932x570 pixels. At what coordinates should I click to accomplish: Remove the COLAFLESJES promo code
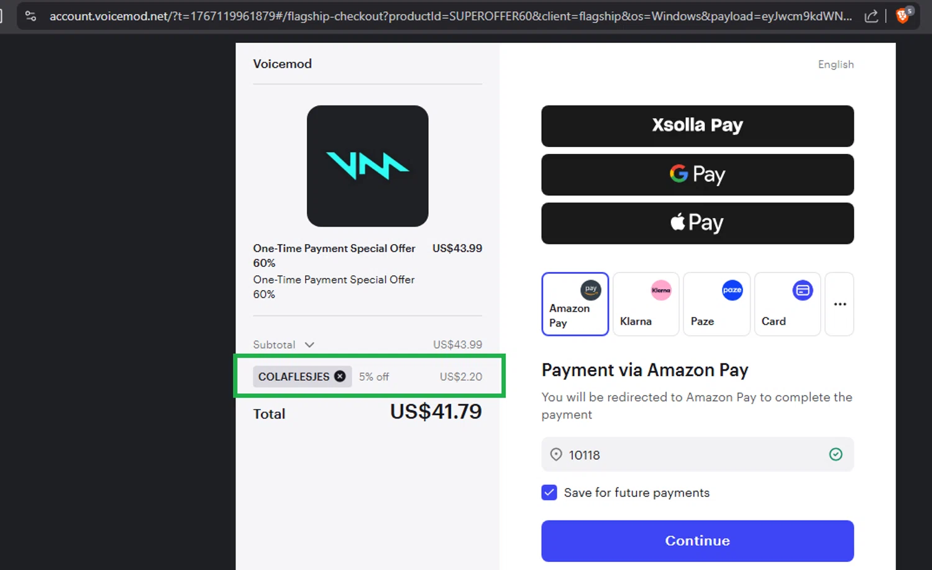point(340,376)
